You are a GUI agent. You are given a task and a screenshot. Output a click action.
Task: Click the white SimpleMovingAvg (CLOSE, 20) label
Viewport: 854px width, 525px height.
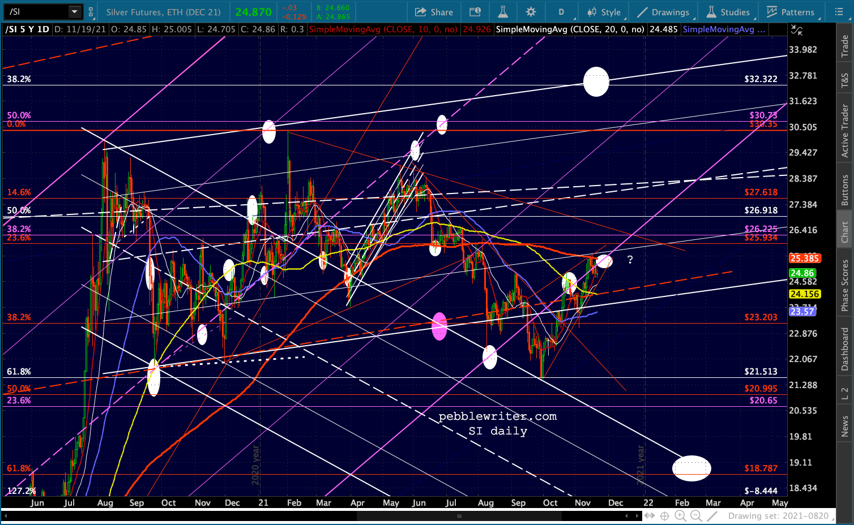pos(570,29)
